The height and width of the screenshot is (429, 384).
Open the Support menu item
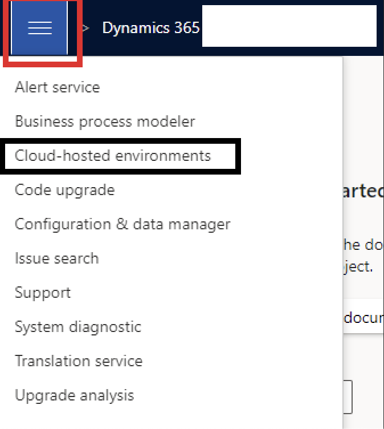point(43,293)
